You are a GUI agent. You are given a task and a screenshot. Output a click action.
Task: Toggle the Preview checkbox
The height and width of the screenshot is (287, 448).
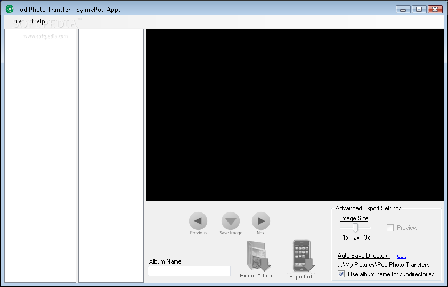pyautogui.click(x=390, y=228)
